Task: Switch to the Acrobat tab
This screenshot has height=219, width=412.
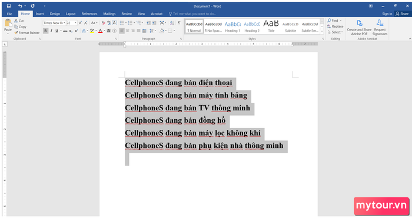Action: tap(157, 14)
